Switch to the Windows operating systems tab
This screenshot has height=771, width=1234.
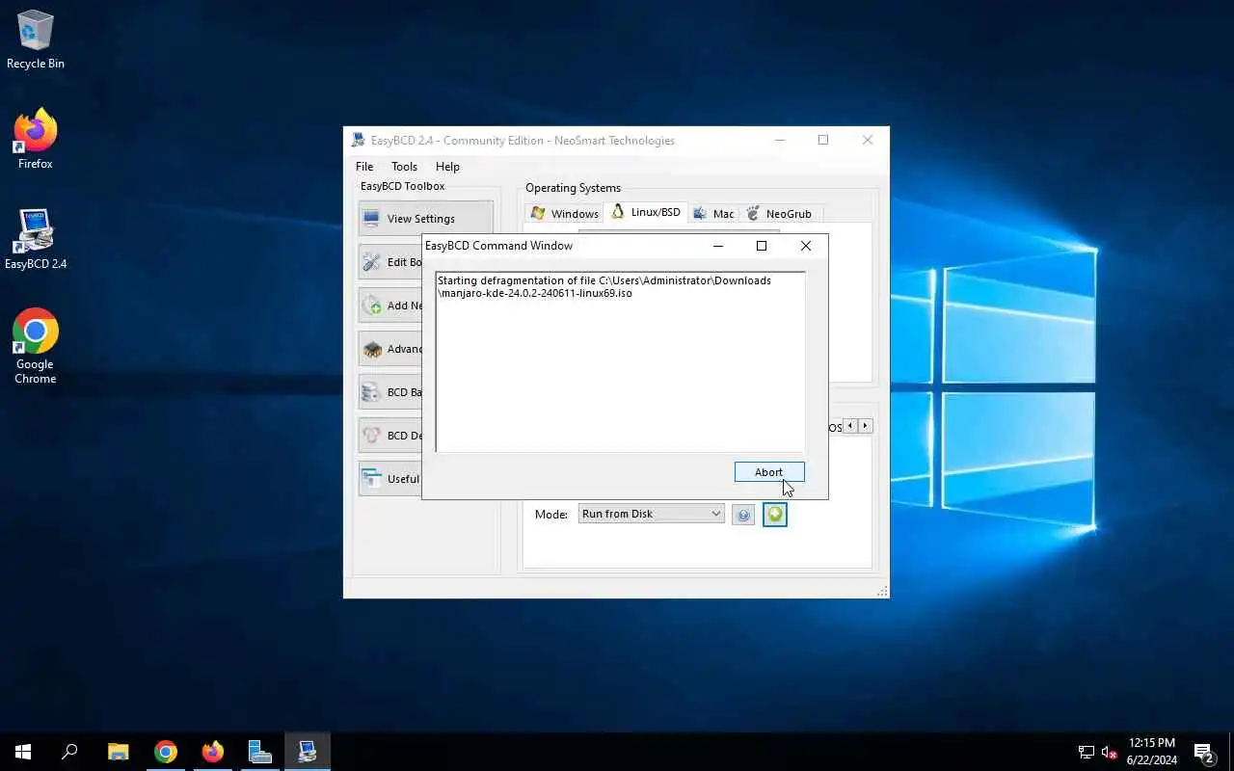(x=565, y=214)
